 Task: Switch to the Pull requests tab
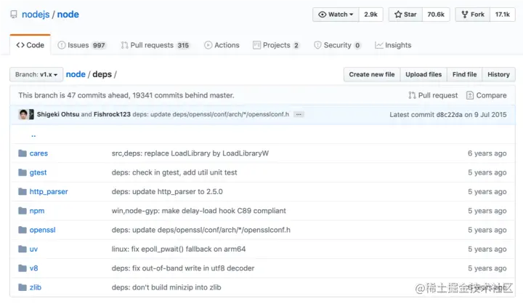pos(155,45)
